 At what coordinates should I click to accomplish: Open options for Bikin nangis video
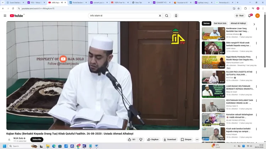[256, 43]
